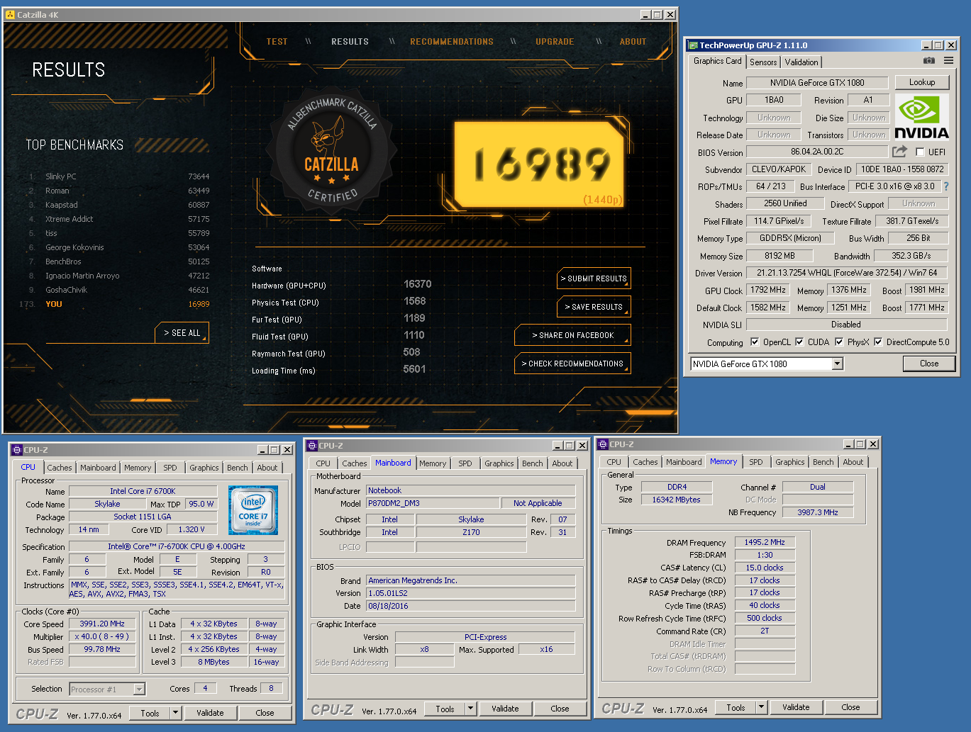This screenshot has width=971, height=732.
Task: Open Graphics tab in CPU-Z CPU window
Action: pos(204,468)
